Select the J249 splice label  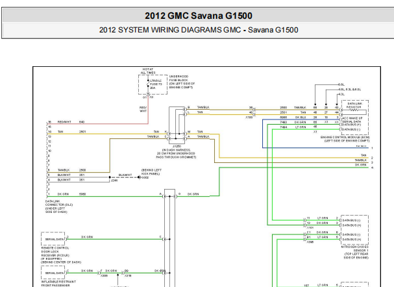(x=114, y=181)
